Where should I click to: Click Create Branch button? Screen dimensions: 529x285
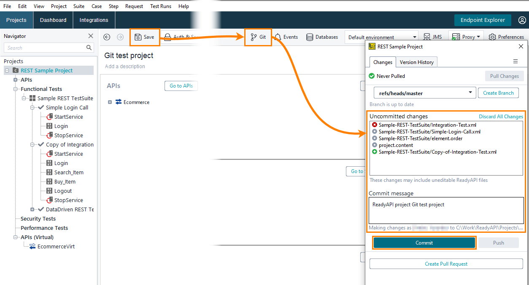[498, 93]
